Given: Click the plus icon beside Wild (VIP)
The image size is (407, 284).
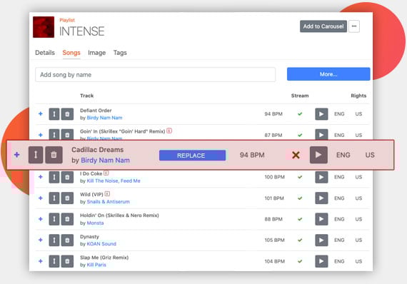Looking at the screenshot, I should 41,198.
